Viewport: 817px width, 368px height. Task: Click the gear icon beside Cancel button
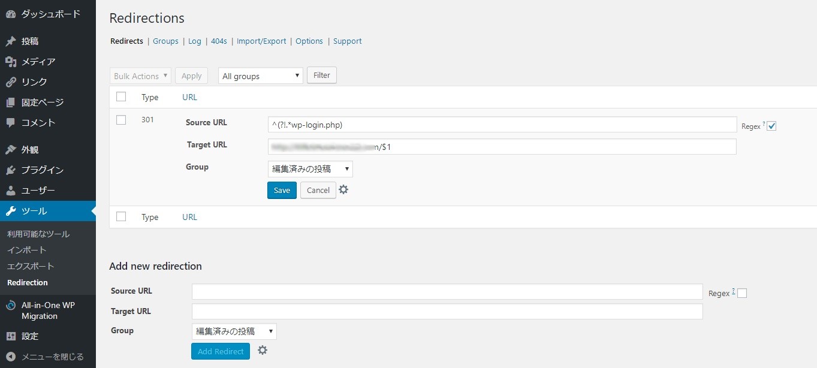click(x=343, y=189)
